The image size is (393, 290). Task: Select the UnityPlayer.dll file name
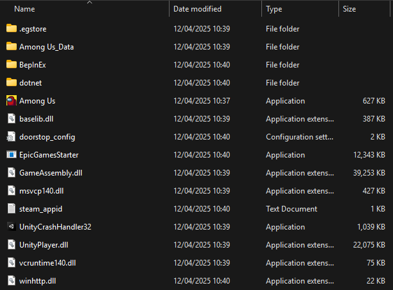point(44,245)
